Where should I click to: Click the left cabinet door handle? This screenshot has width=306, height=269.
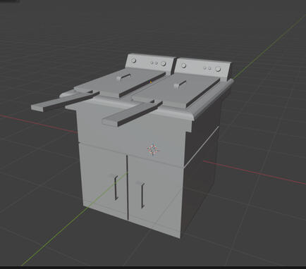click(116, 187)
